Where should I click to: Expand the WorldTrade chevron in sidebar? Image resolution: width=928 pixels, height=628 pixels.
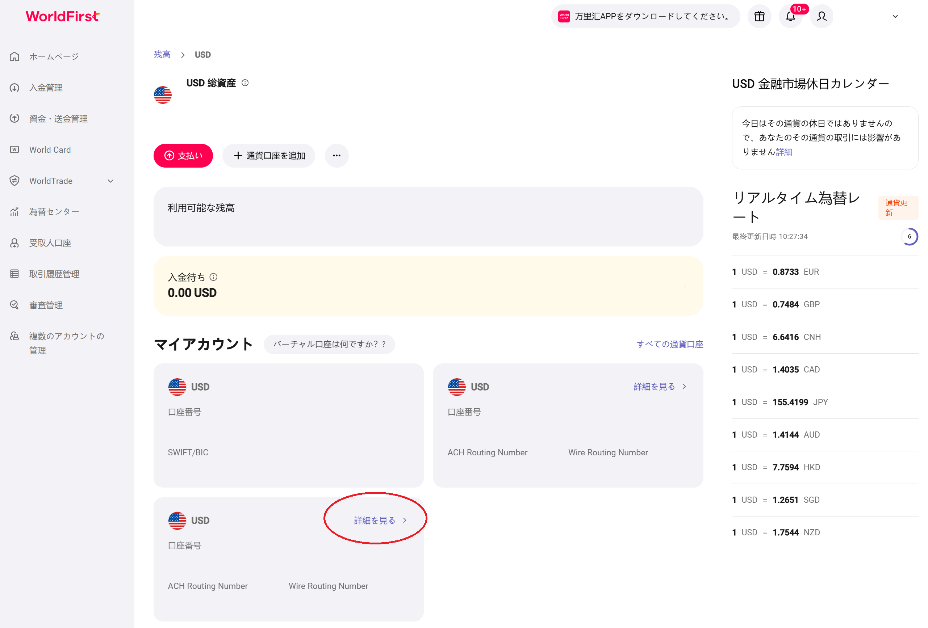[110, 181]
